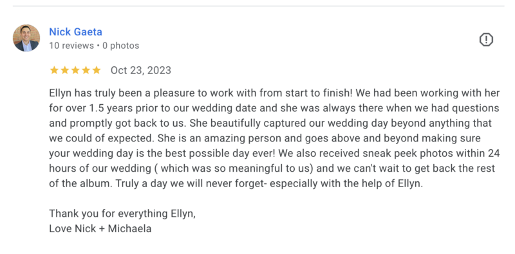The height and width of the screenshot is (254, 515).
Task: Click the "10 reviews" count text
Action: 71,46
